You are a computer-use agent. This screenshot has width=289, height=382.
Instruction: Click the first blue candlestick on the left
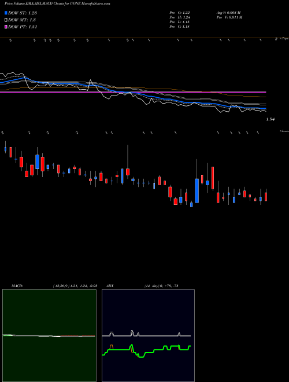pos(5,149)
